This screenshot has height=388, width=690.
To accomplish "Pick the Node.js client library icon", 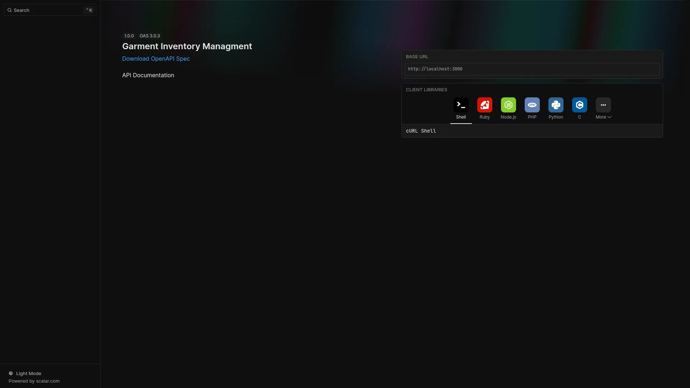I will pyautogui.click(x=508, y=105).
